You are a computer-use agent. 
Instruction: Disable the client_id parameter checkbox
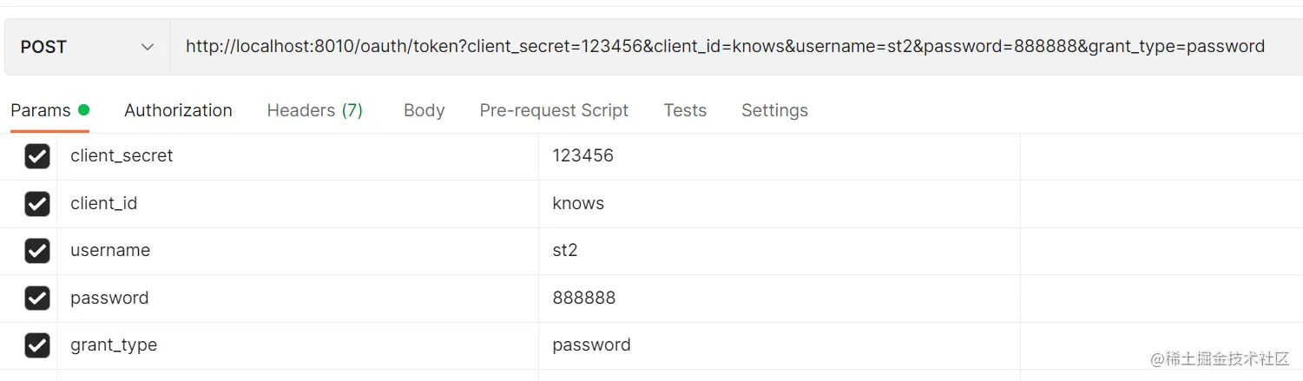point(37,204)
